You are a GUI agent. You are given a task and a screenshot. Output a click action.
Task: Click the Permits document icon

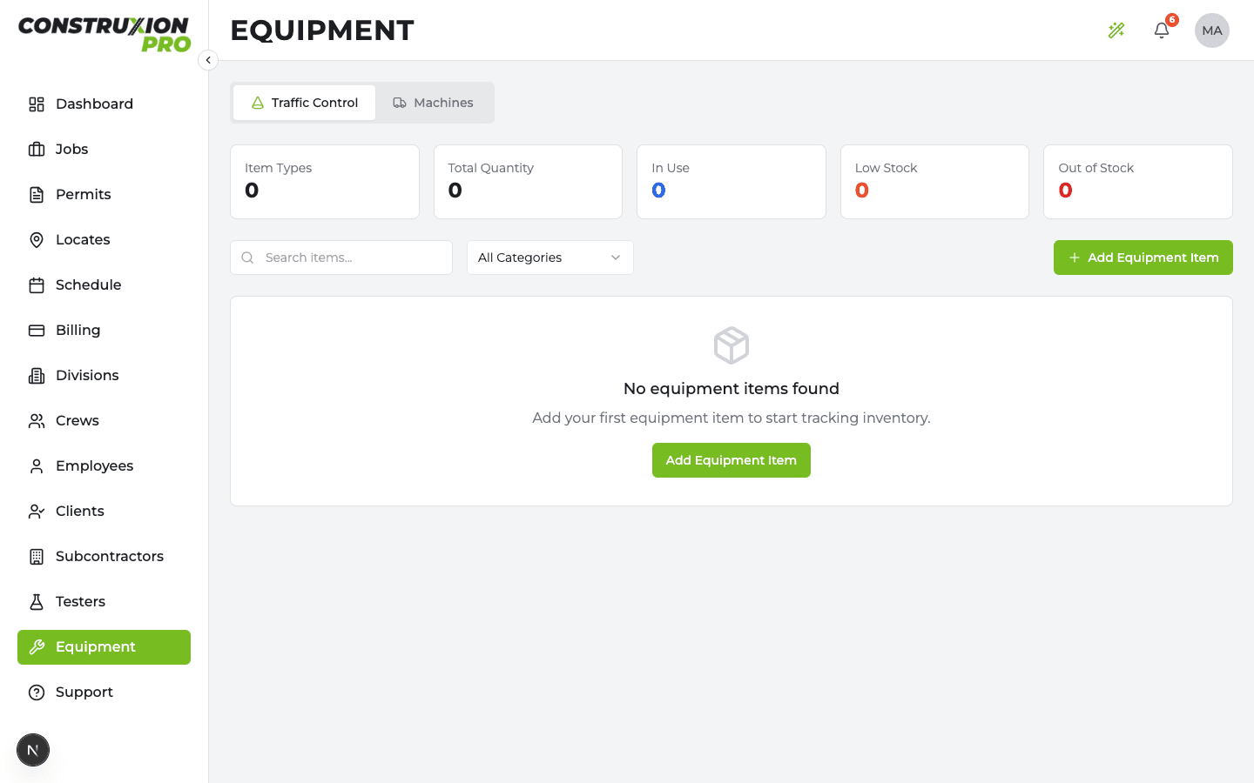click(x=37, y=195)
